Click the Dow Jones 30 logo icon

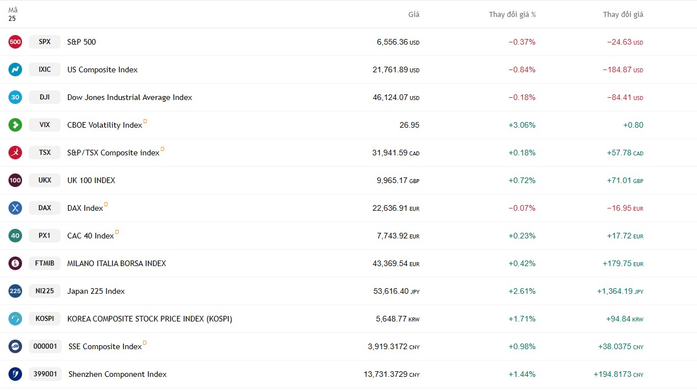[15, 97]
